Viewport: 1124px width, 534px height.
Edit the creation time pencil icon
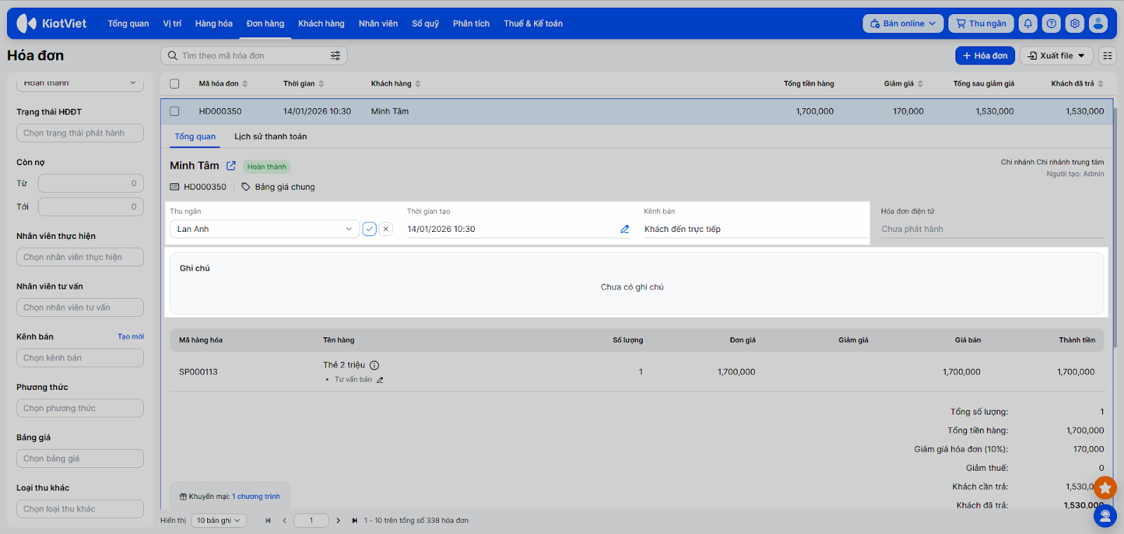(625, 229)
